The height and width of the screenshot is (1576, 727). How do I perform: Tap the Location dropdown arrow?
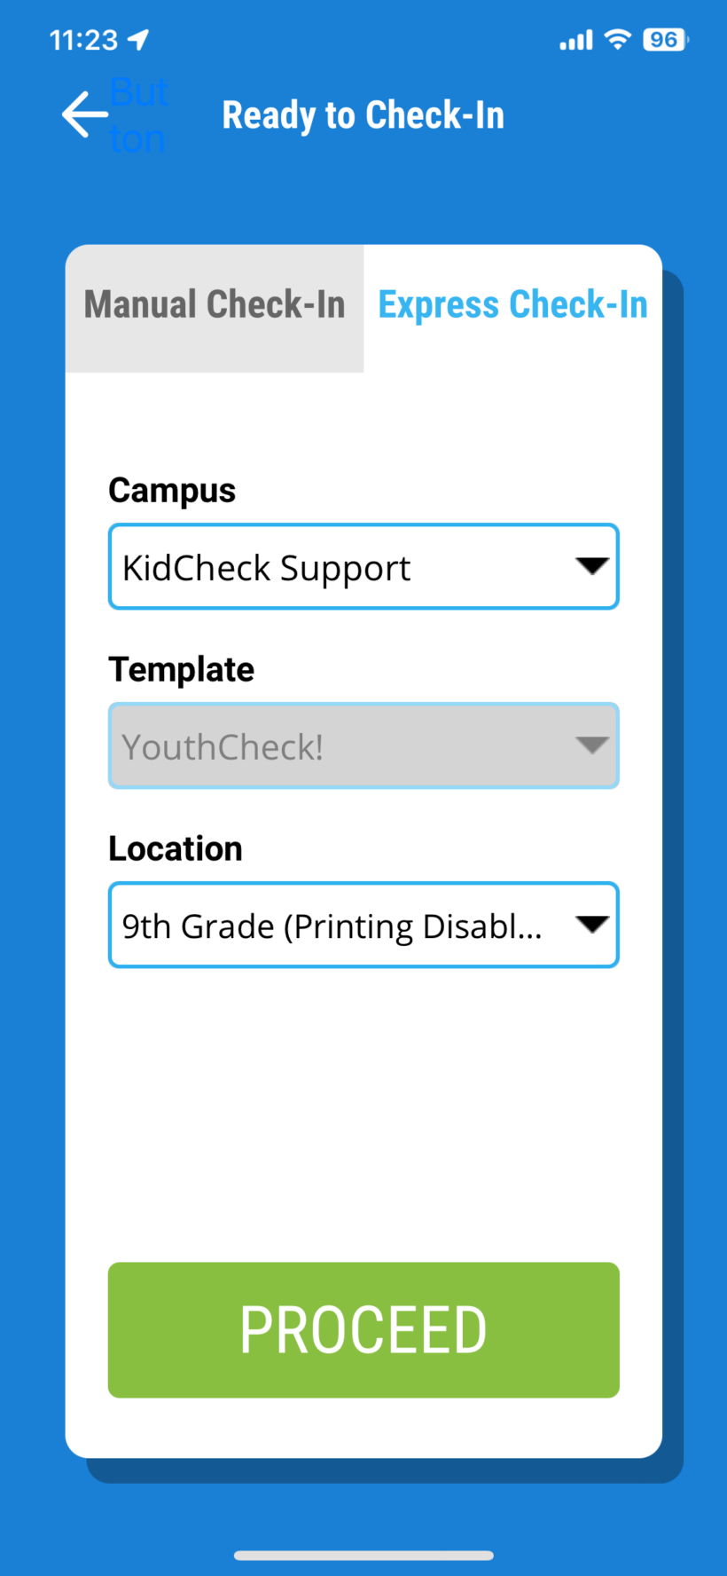[592, 925]
